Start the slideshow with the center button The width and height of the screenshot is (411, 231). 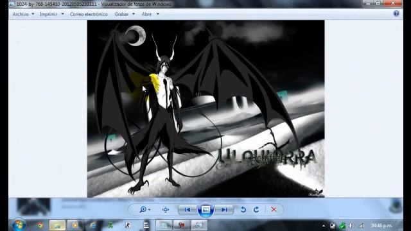205,210
